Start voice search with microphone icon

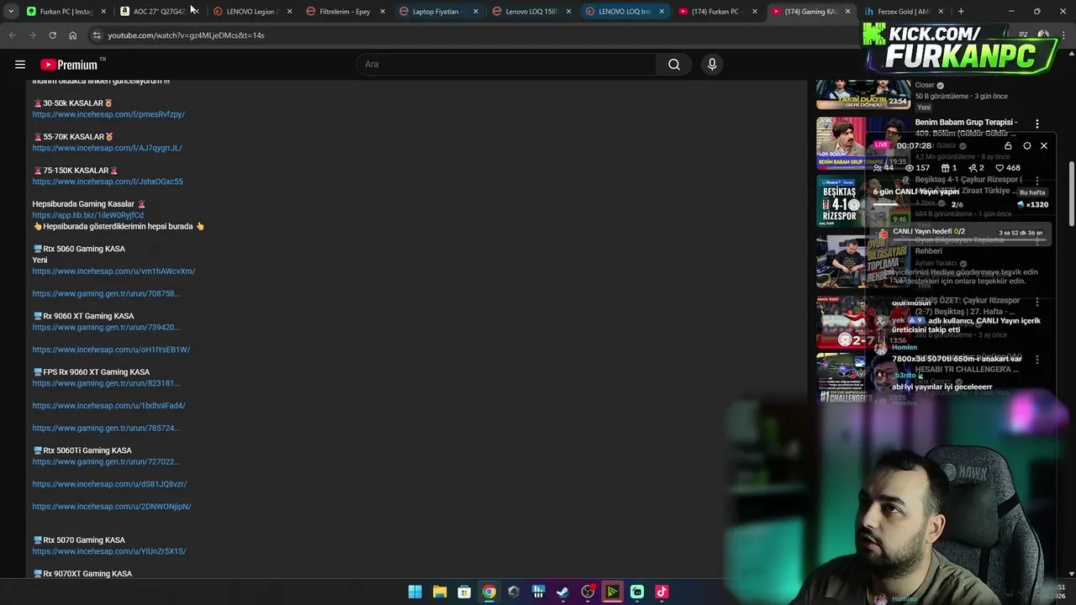[712, 65]
